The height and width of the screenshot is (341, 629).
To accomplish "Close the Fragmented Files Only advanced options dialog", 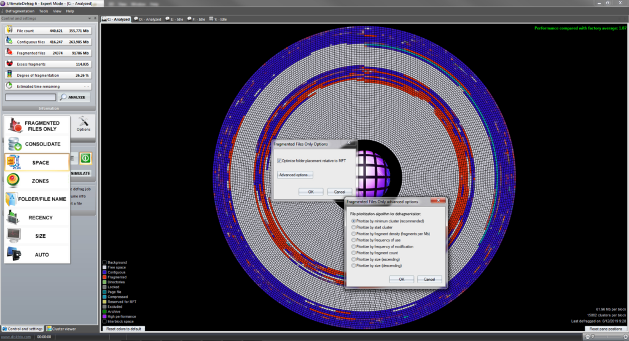I will 439,200.
